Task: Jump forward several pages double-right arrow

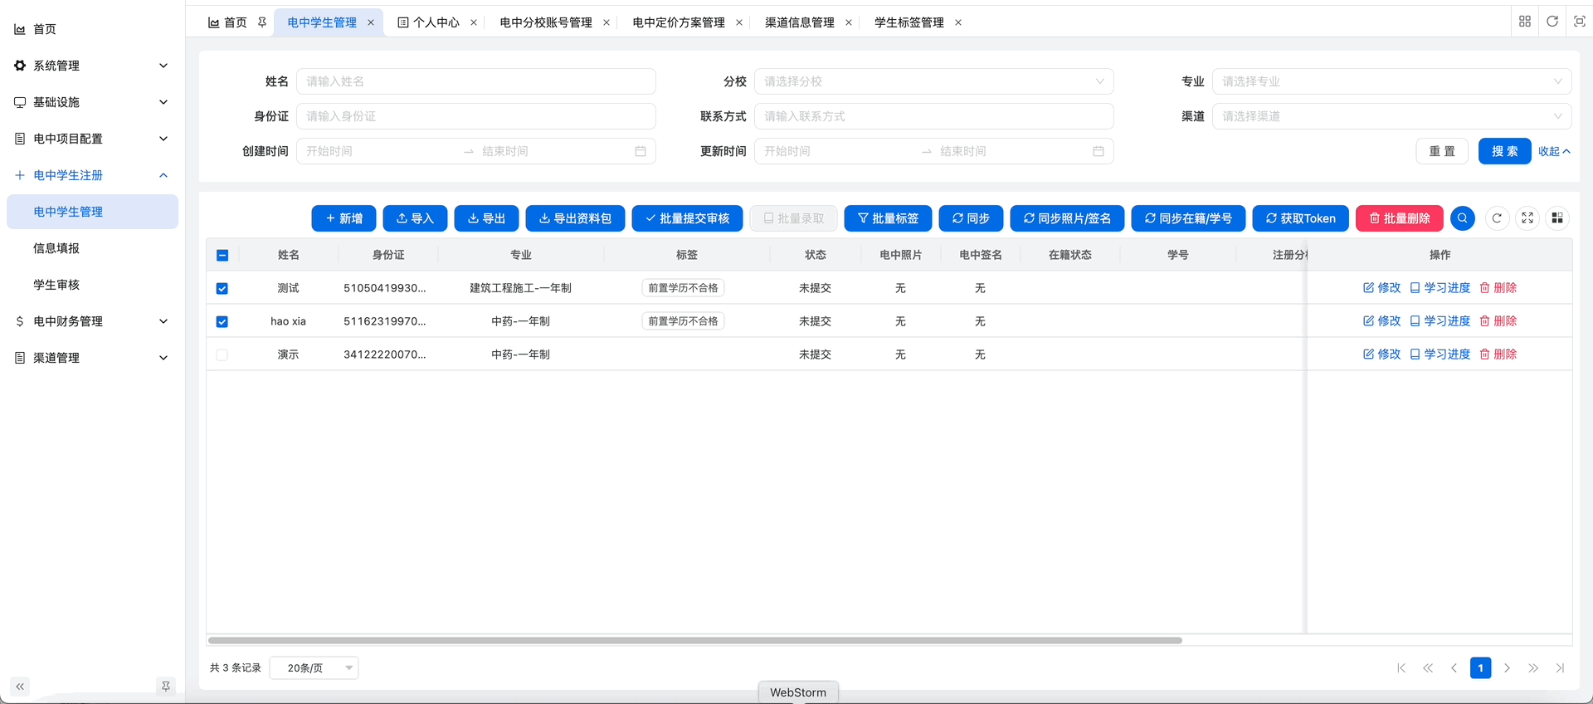Action: [1533, 668]
